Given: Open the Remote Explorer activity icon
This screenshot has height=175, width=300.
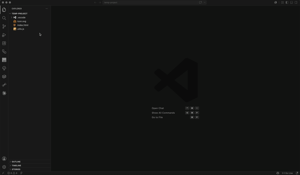Looking at the screenshot, I should tap(4, 51).
